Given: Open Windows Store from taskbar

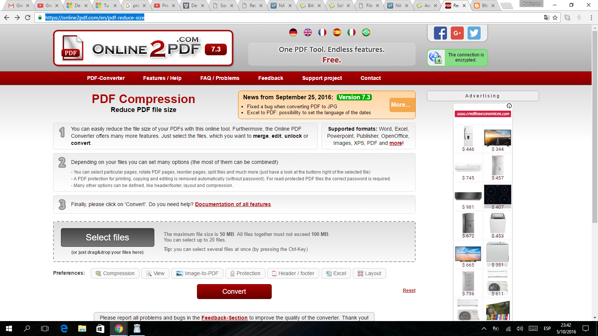Looking at the screenshot, I should coord(100,329).
